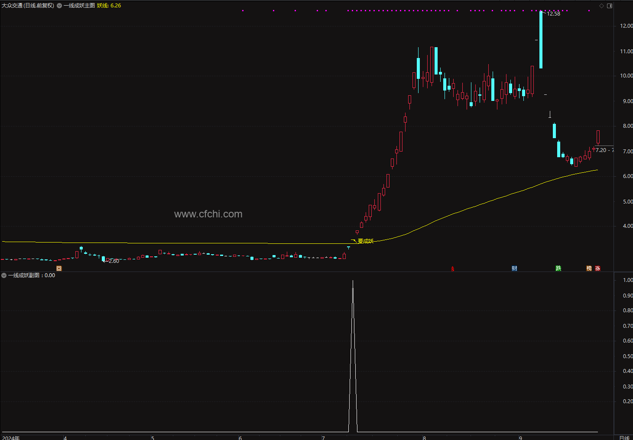Click the 12.00 price axis tick
This screenshot has width=633, height=440.
626,26
